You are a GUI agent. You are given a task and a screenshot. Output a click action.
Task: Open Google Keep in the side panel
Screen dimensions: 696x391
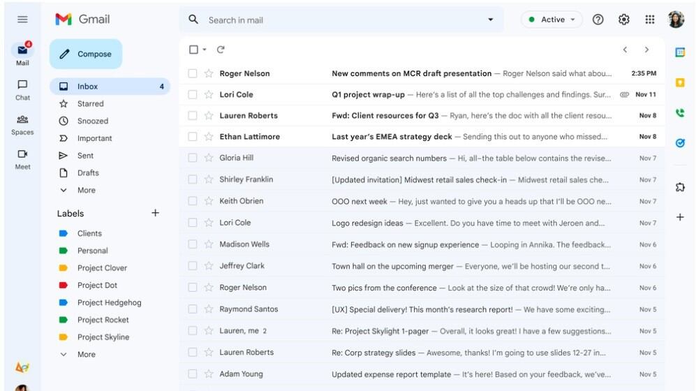[679, 82]
